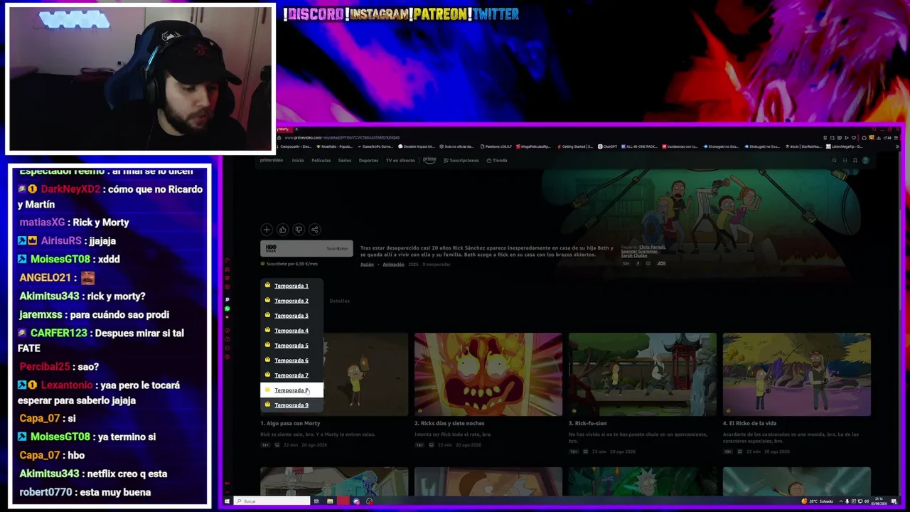Add the show to your watchlist
This screenshot has width=910, height=512.
[x=267, y=230]
